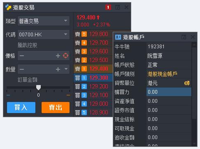
Task: Open the 代碼 00700.HK dropdown
Action: (44, 34)
